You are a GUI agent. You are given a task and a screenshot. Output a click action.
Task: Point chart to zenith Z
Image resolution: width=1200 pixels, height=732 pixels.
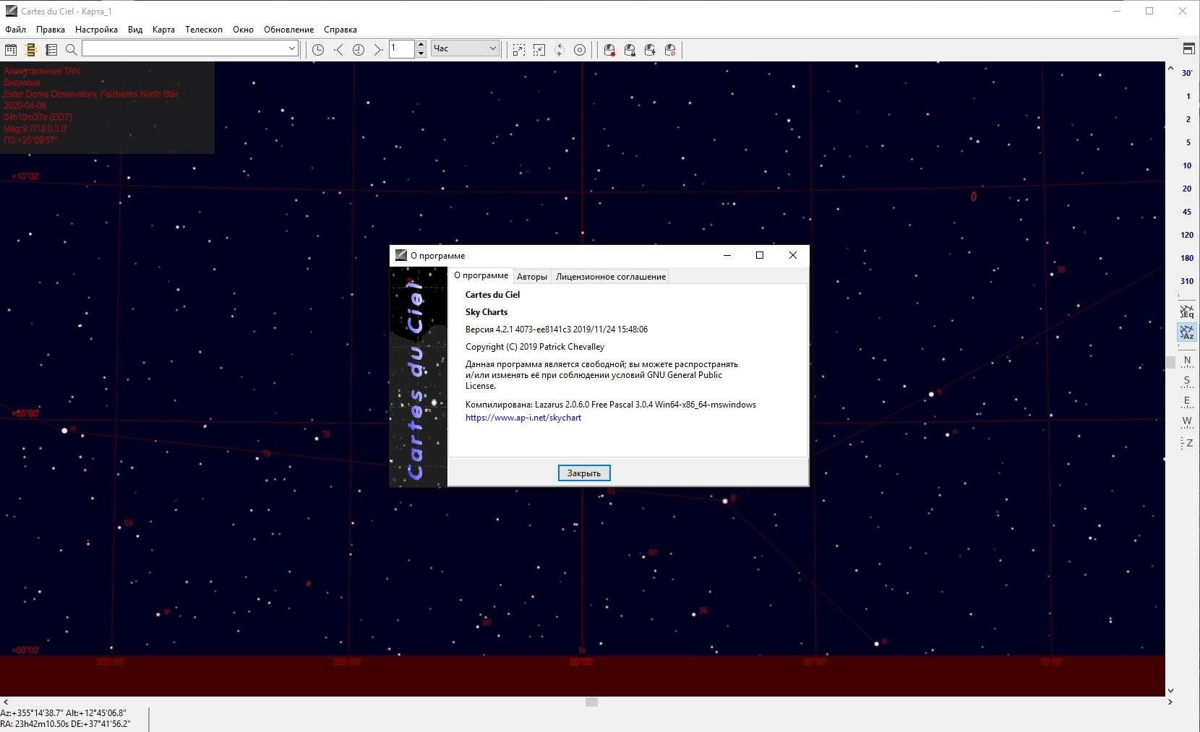(x=1187, y=443)
